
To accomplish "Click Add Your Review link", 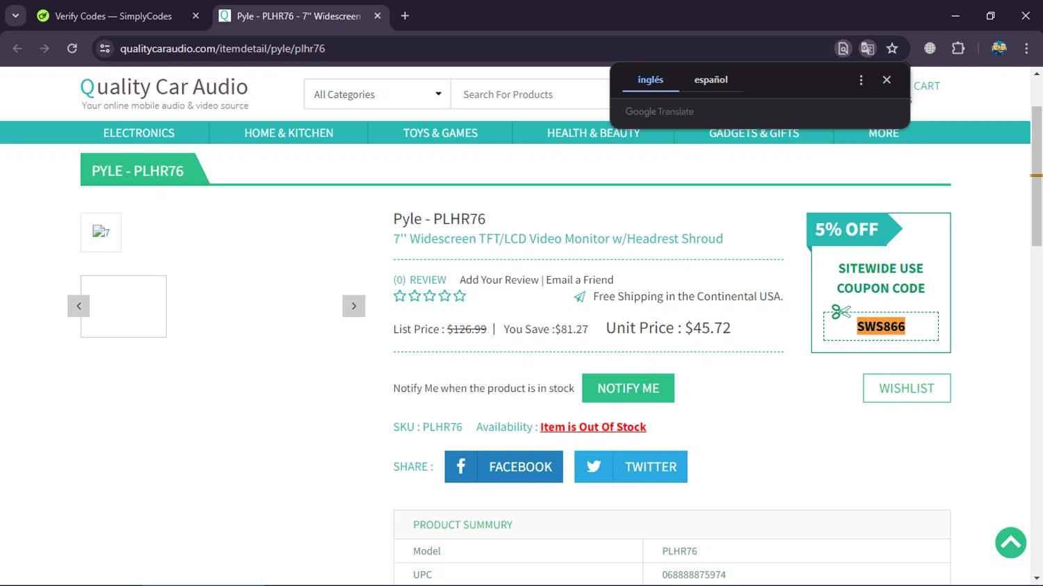I will pyautogui.click(x=499, y=280).
